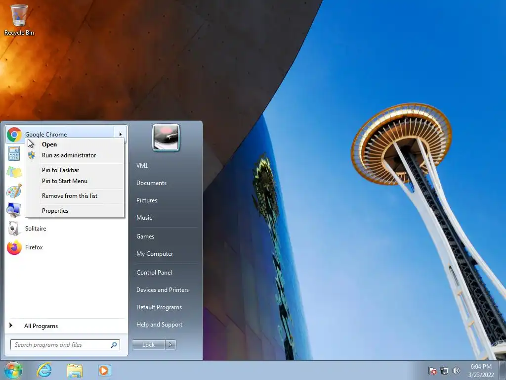506x380 pixels.
Task: Open Windows Media Player from the taskbar
Action: click(105, 370)
